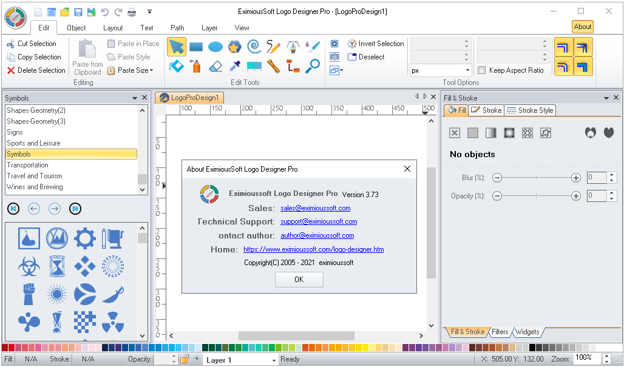
Task: Click the Open folder icon
Action: pyautogui.click(x=65, y=12)
